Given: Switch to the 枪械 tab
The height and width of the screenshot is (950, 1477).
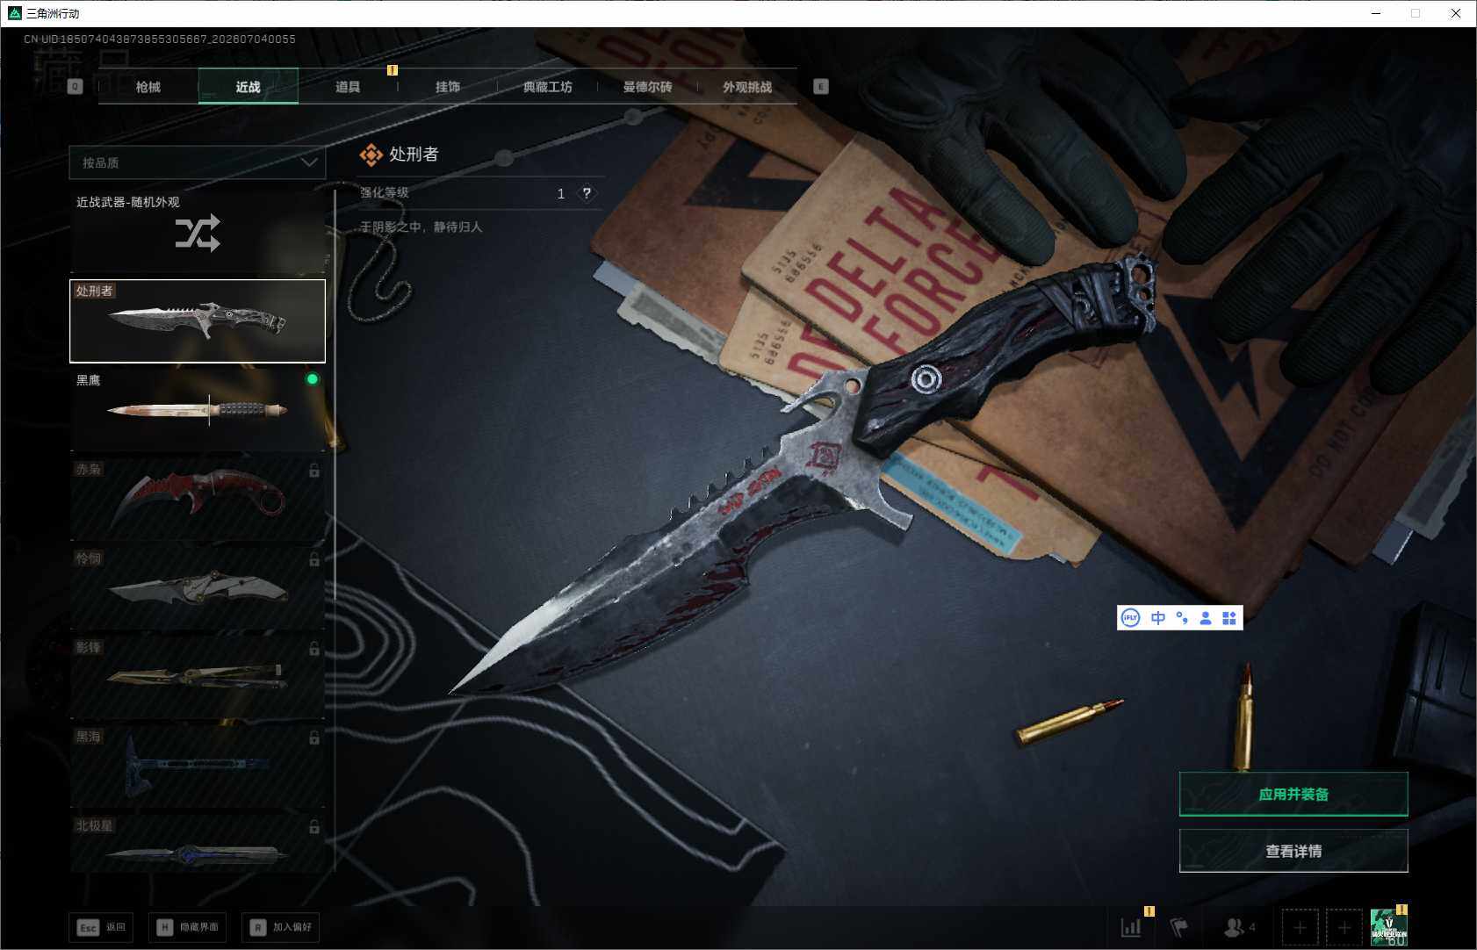Looking at the screenshot, I should tap(148, 87).
